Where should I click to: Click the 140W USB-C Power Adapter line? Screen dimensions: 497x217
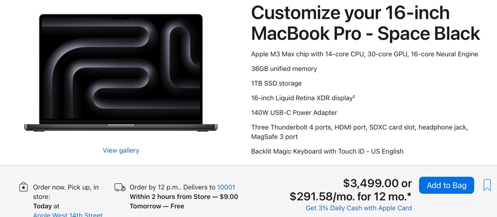[294, 113]
